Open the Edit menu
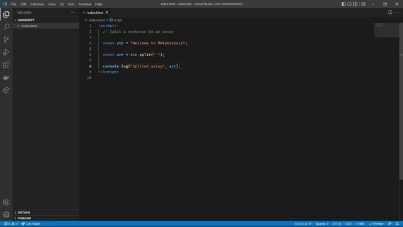Image resolution: width=403 pixels, height=227 pixels. tap(23, 4)
